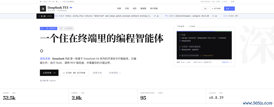Open the 支持项目 external link
Screen dimensions: 274x107
[x=115, y=73]
